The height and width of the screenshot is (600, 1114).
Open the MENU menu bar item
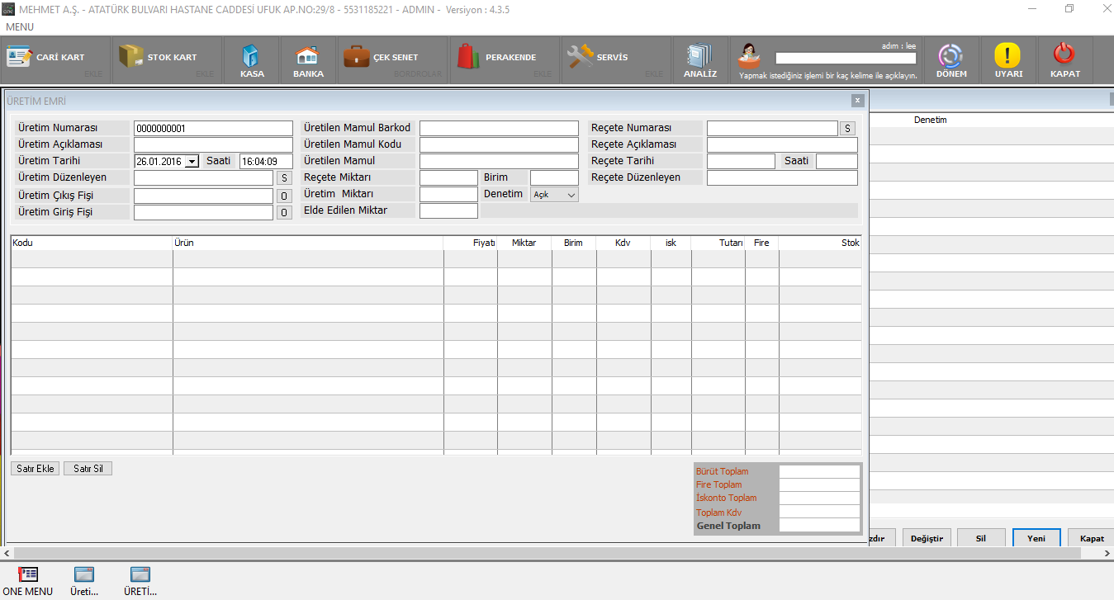(x=20, y=27)
